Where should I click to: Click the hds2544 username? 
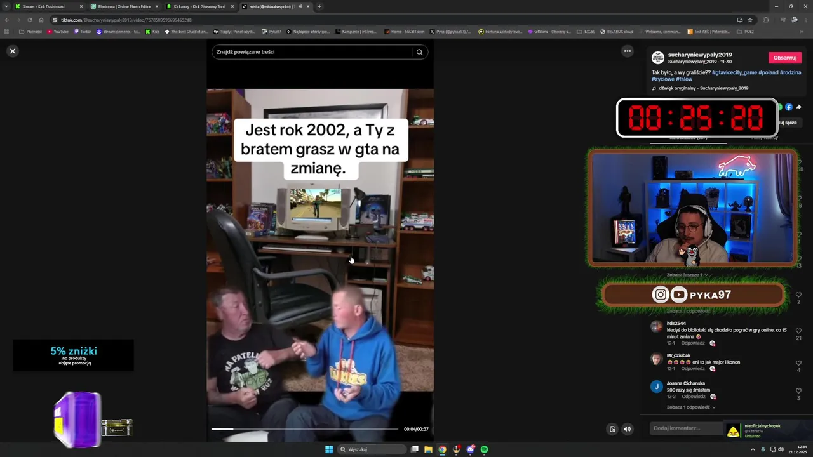676,324
